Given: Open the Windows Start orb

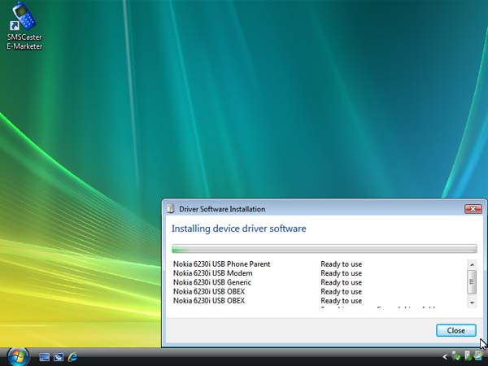Looking at the screenshot, I should click(18, 357).
